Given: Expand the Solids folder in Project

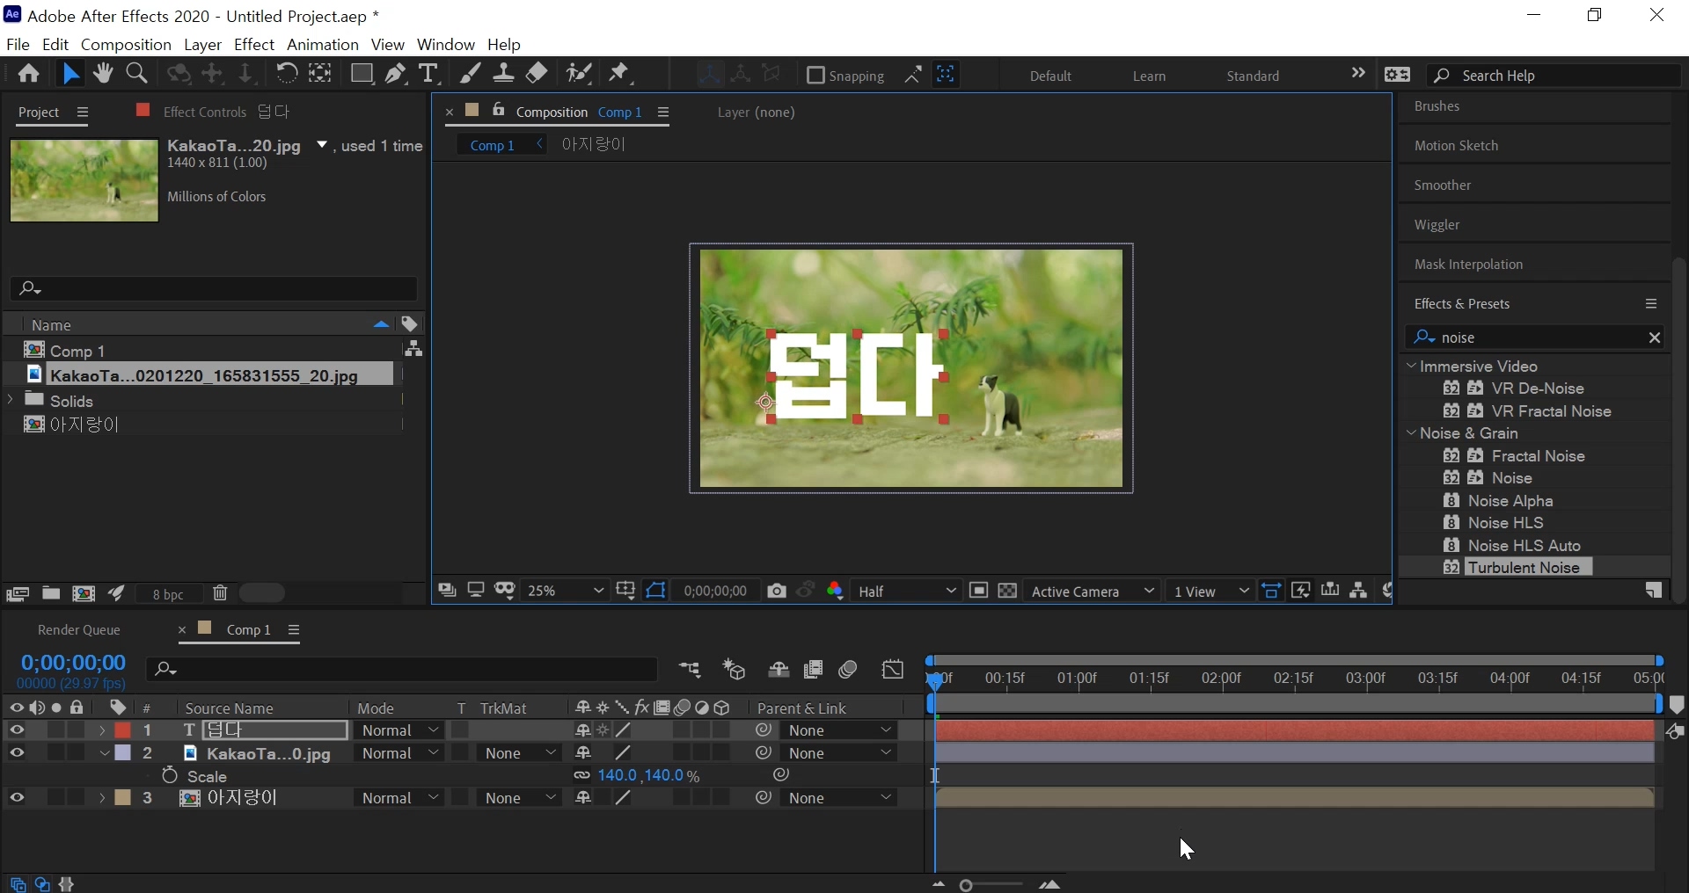Looking at the screenshot, I should tap(11, 400).
